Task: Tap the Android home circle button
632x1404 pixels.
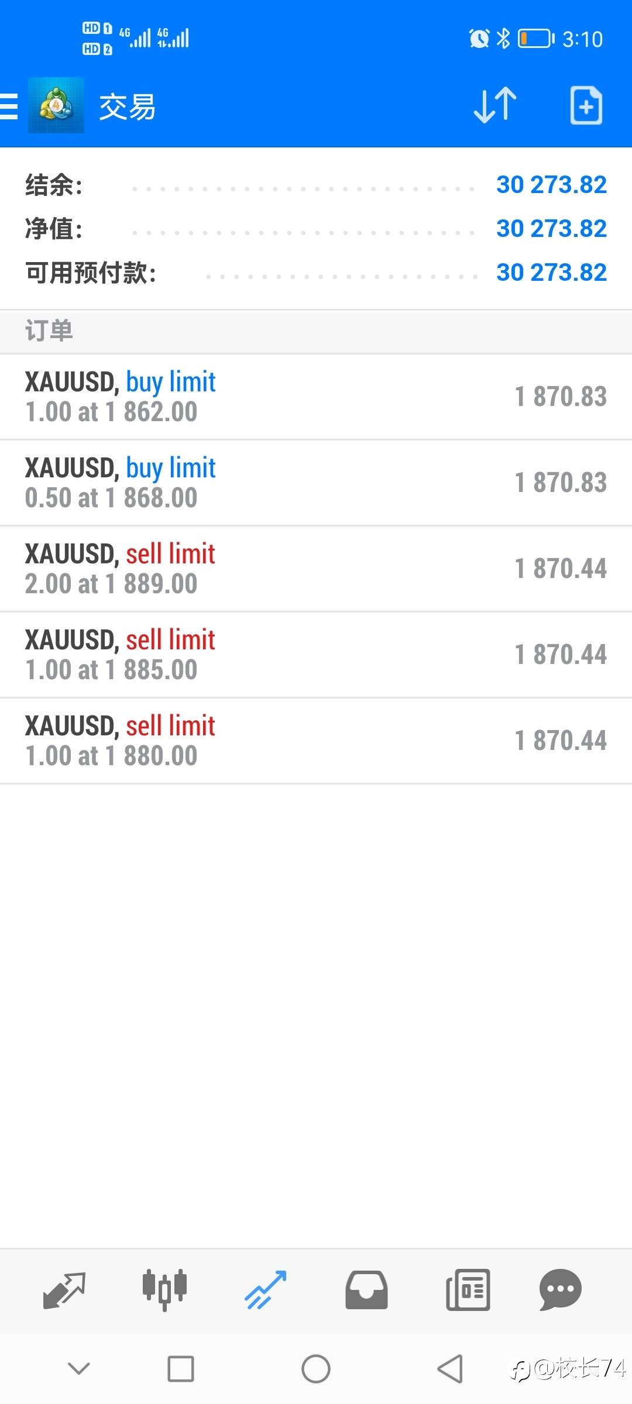Action: coord(316,1369)
